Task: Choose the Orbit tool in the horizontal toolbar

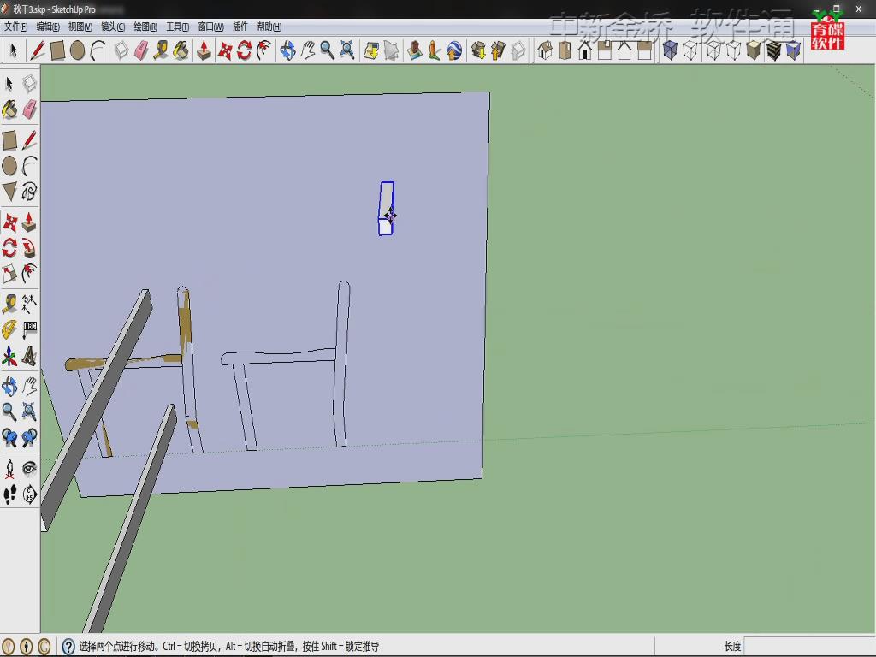Action: (287, 50)
